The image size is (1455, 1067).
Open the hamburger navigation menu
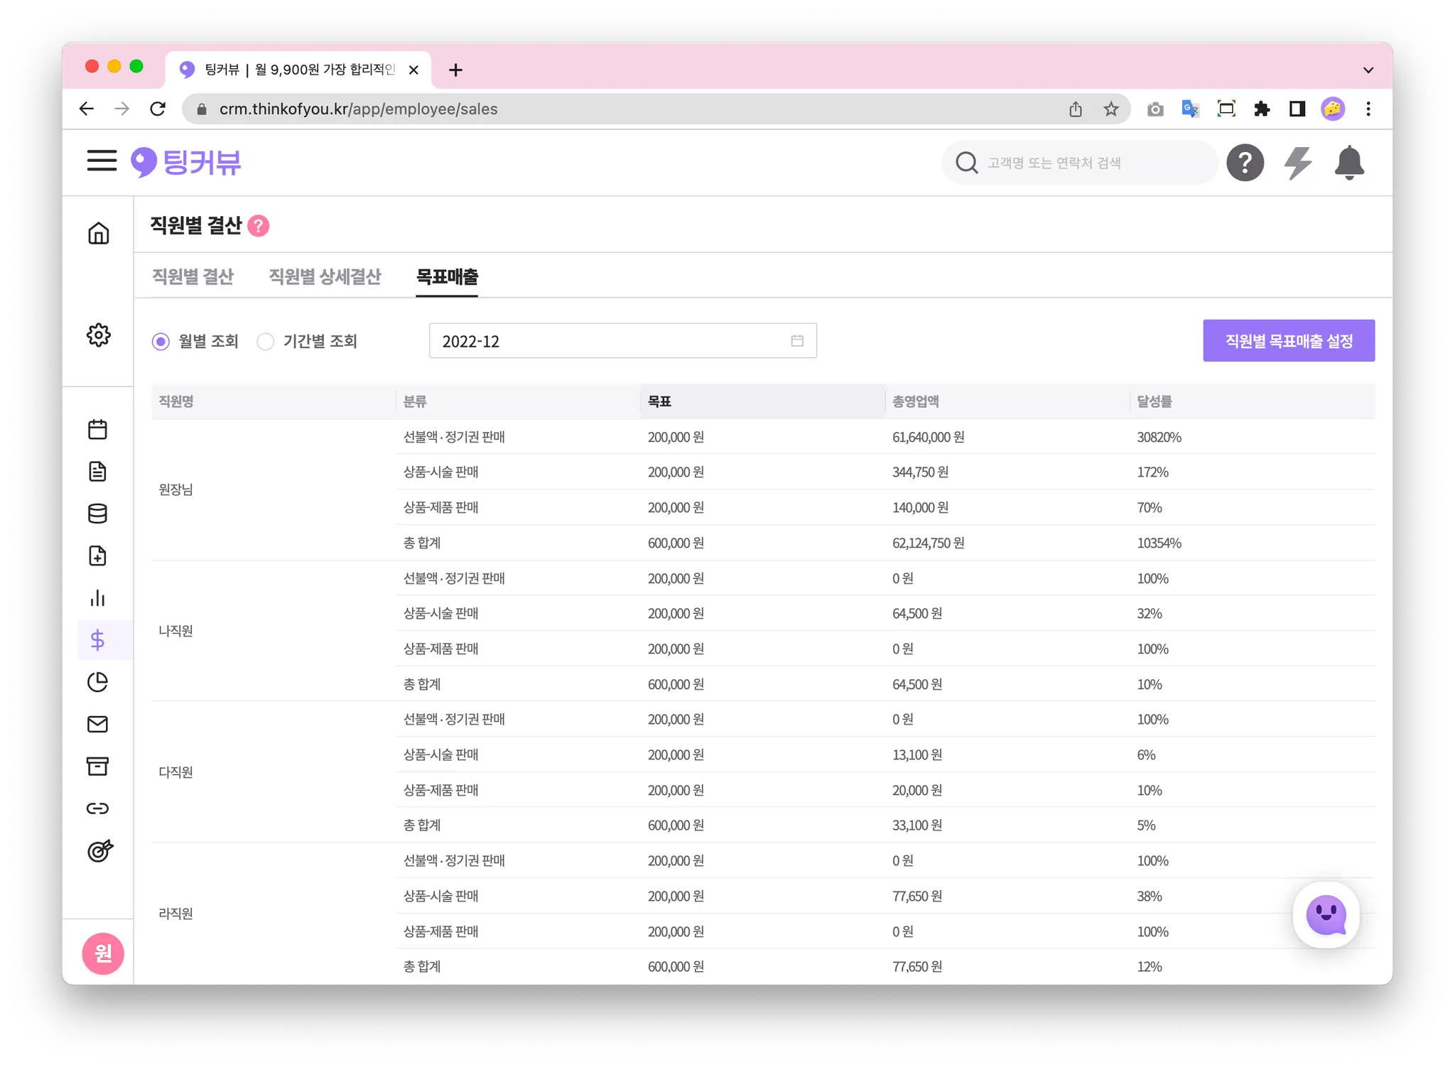pyautogui.click(x=102, y=161)
